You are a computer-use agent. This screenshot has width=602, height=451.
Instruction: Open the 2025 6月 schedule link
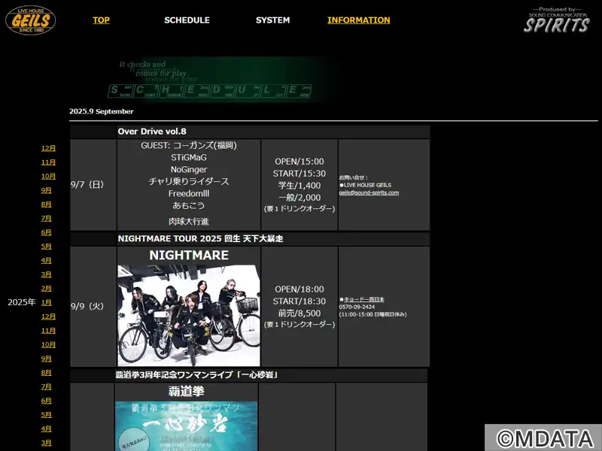coord(46,232)
